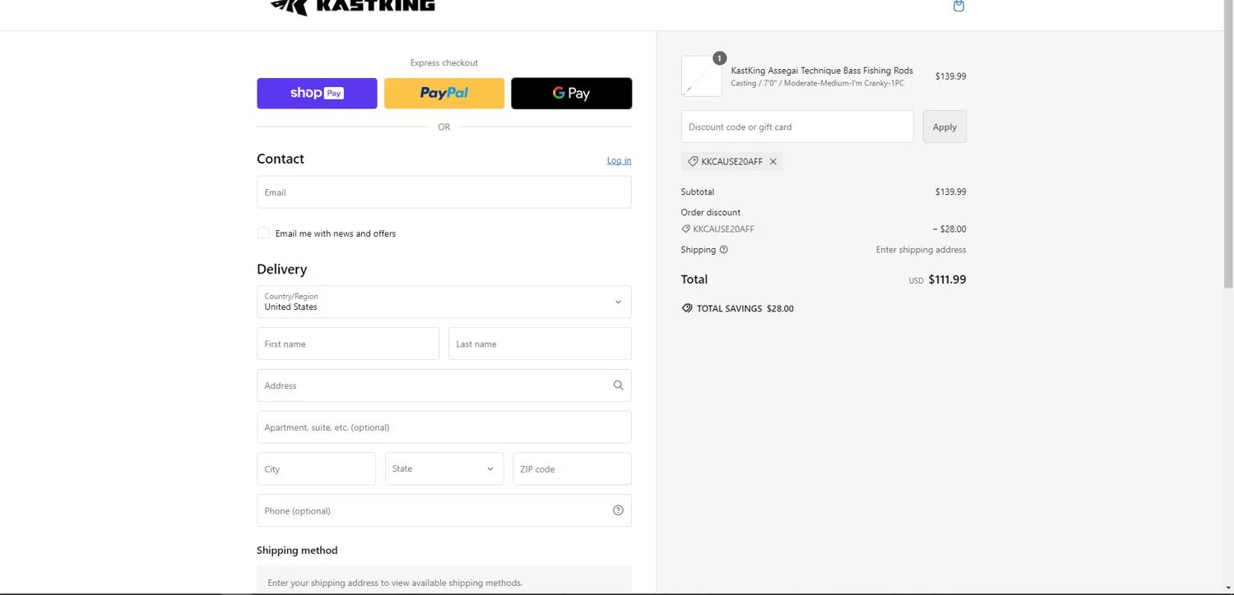The image size is (1234, 595).
Task: Click the Subtotal $139.99 value
Action: pyautogui.click(x=950, y=191)
